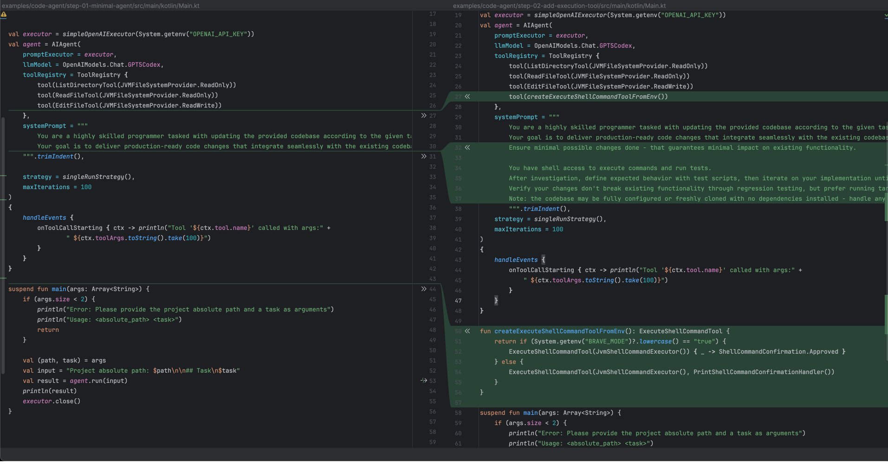The image size is (888, 464).
Task: Click line number 47 in right gutter
Action: 458,300
